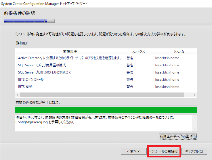Select BITS のインストール row

point(106,79)
